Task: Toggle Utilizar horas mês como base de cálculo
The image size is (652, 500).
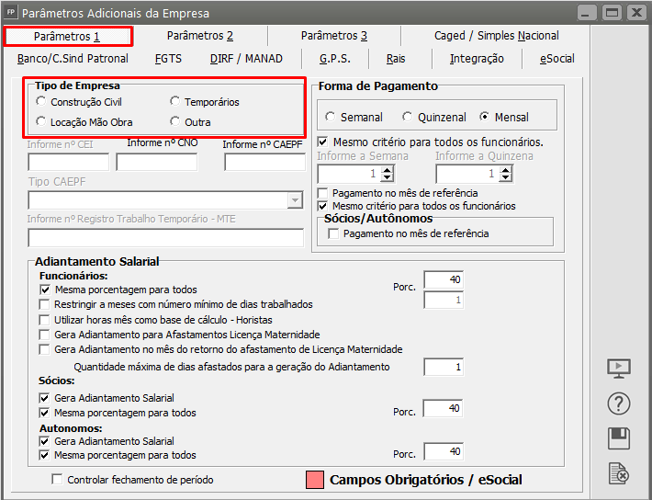Action: pyautogui.click(x=45, y=320)
